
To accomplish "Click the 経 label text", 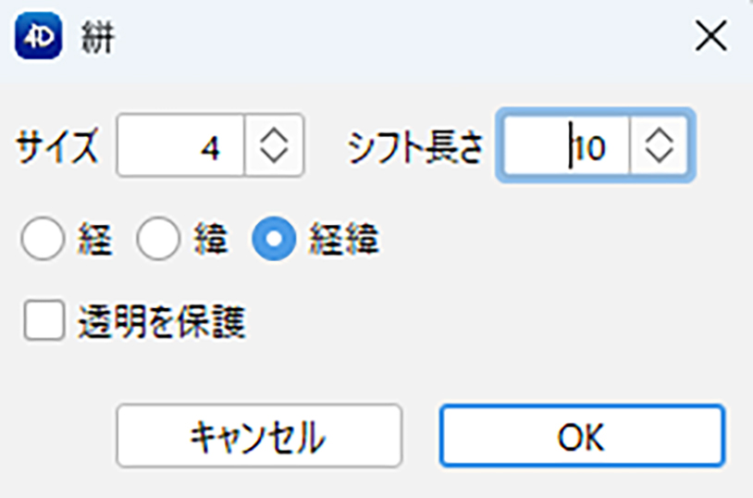I will click(x=95, y=239).
